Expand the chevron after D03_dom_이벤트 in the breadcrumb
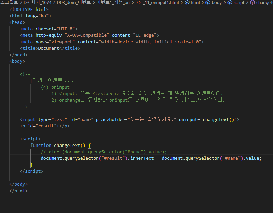This screenshot has width=273, height=213. (x=94, y=3)
